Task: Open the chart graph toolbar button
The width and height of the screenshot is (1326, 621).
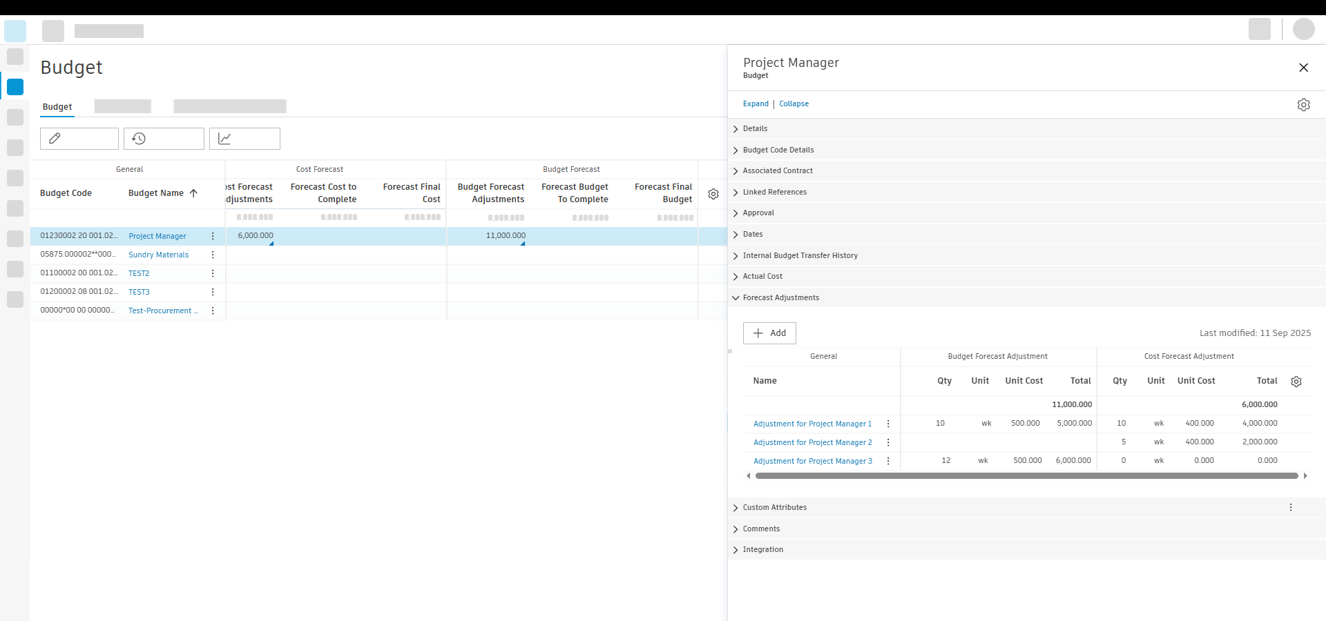Action: [x=244, y=139]
